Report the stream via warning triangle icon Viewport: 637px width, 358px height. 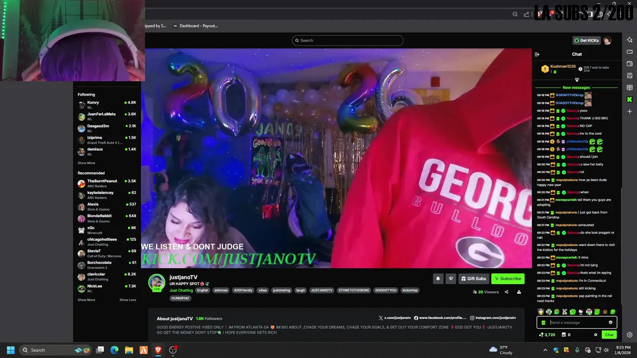(x=519, y=292)
